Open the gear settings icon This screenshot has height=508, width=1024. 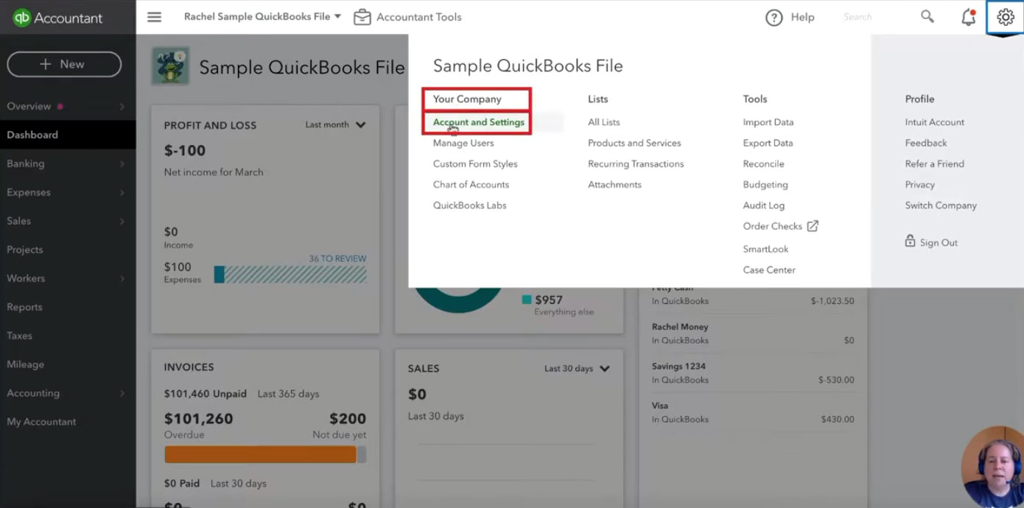point(1005,17)
